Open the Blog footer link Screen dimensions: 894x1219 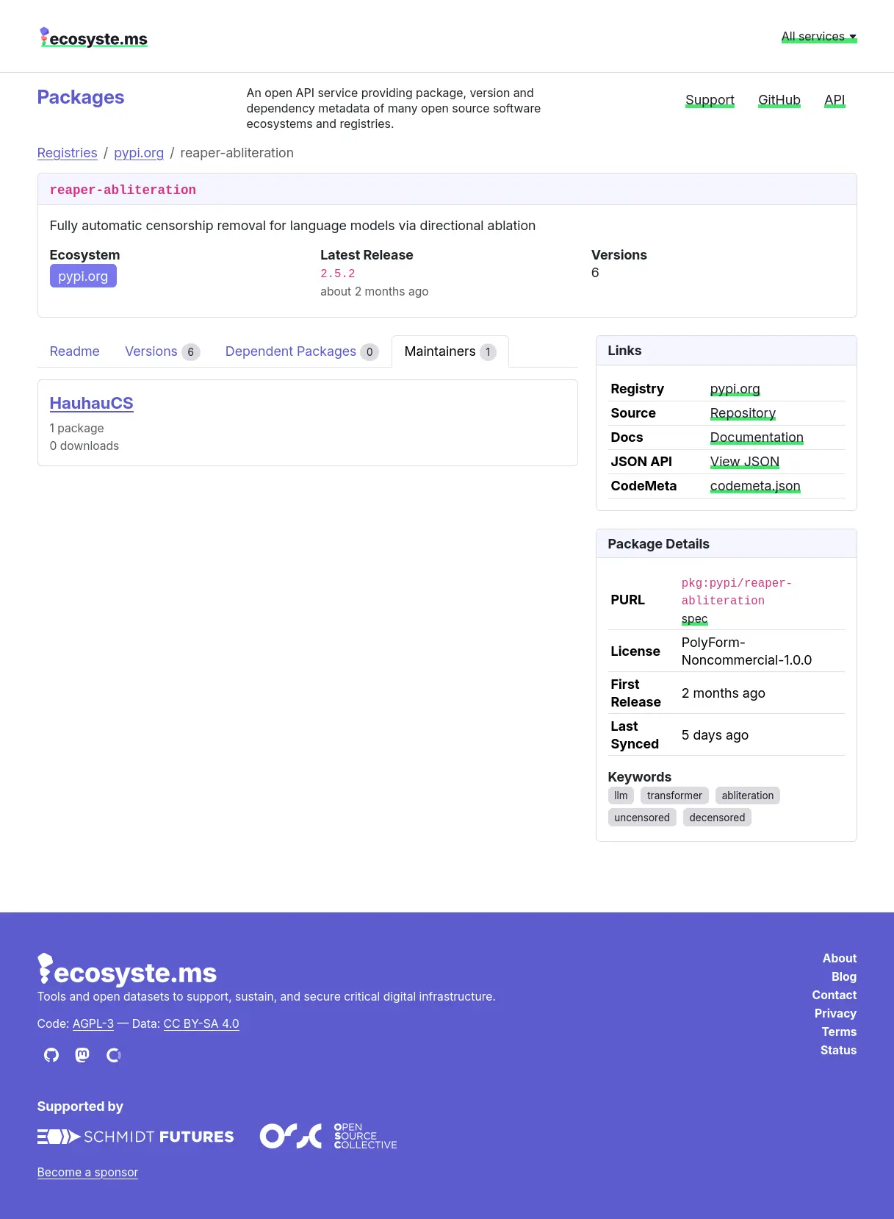(844, 976)
